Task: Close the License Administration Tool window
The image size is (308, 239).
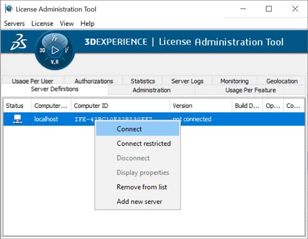Action: pos(295,9)
